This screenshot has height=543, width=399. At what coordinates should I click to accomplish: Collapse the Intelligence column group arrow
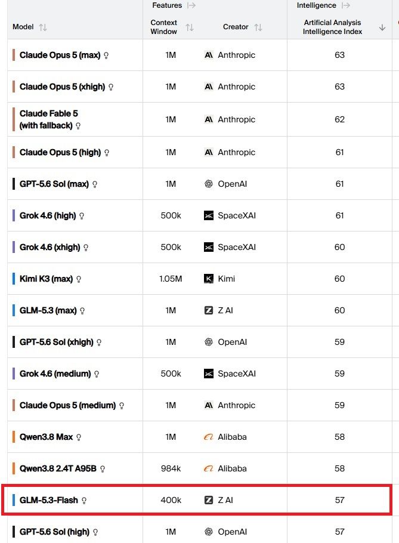[346, 5]
